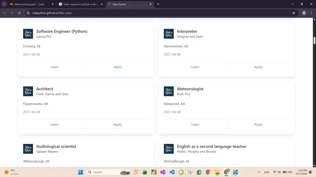Click the Ericberg, AE location
The height and width of the screenshot is (177, 316).
[32, 46]
